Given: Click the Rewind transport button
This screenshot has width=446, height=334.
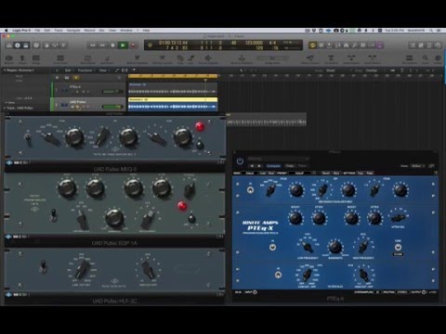Looking at the screenshot, I should [93, 45].
